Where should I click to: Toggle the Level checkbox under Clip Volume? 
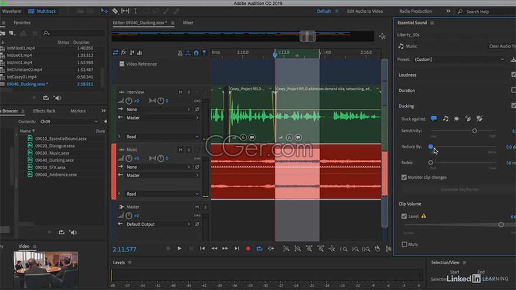pyautogui.click(x=404, y=216)
